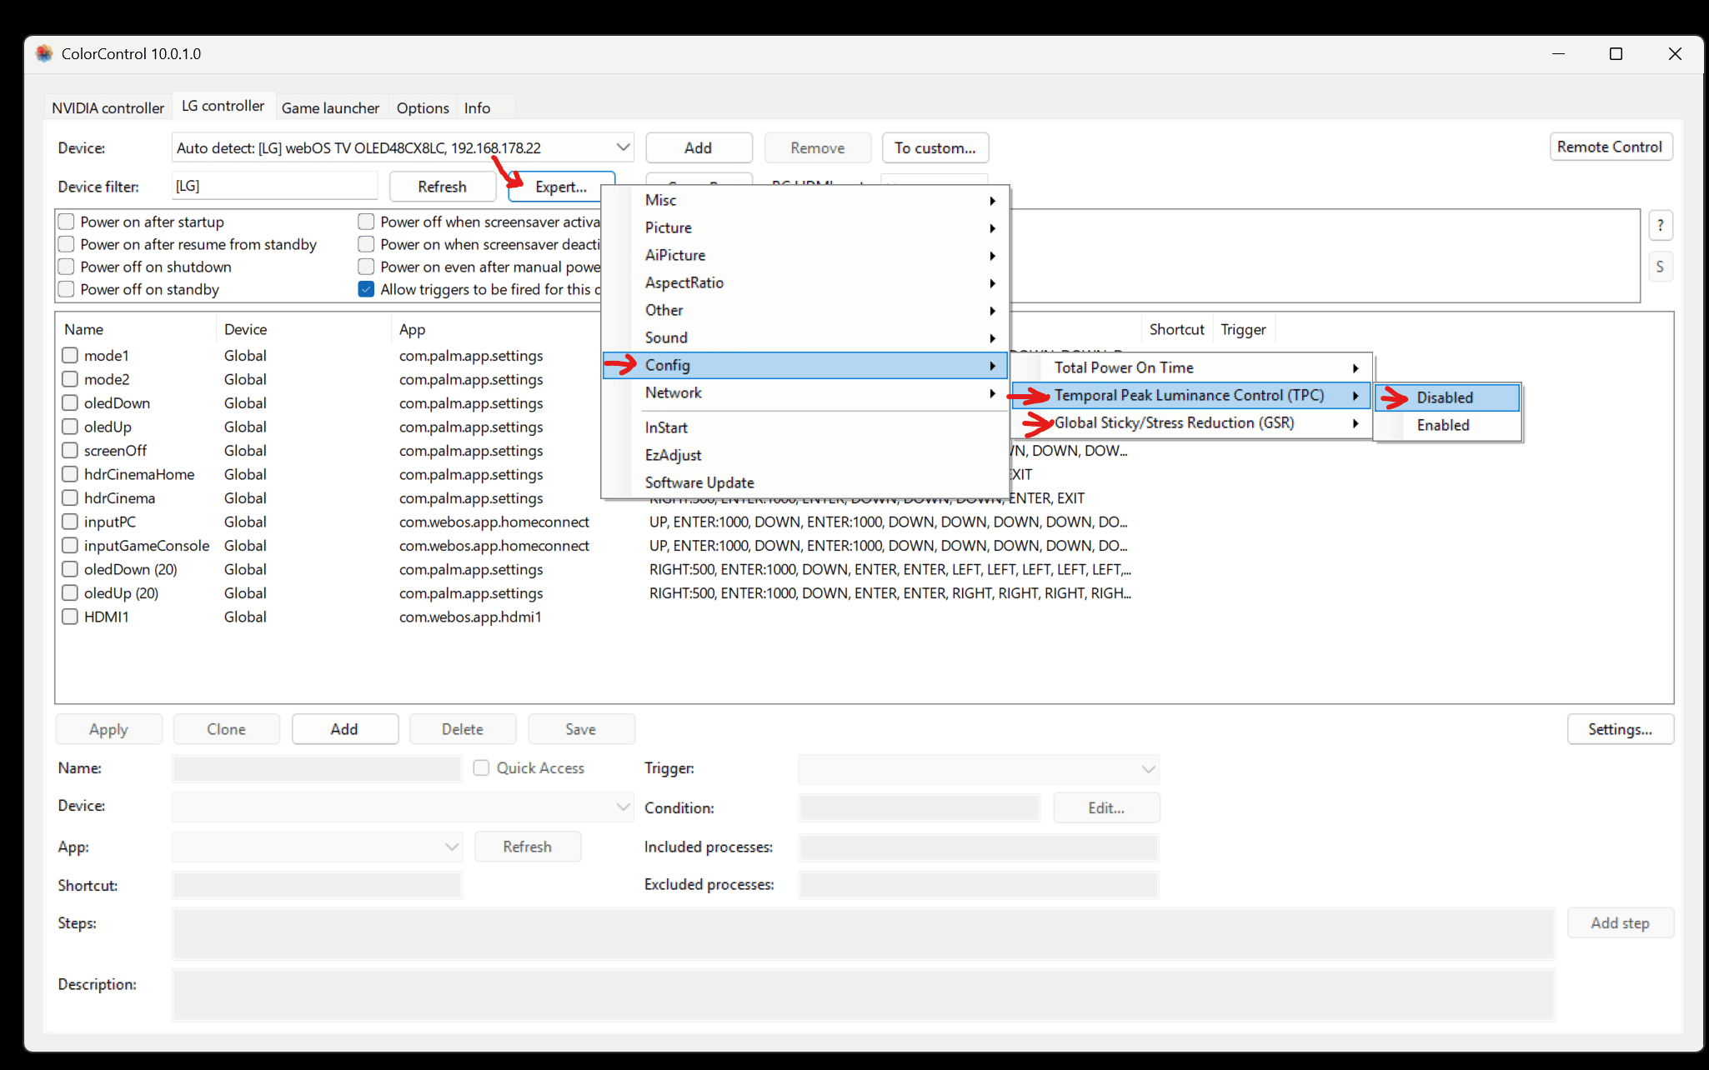Open the Sound submenu
The height and width of the screenshot is (1070, 1709).
coord(805,337)
